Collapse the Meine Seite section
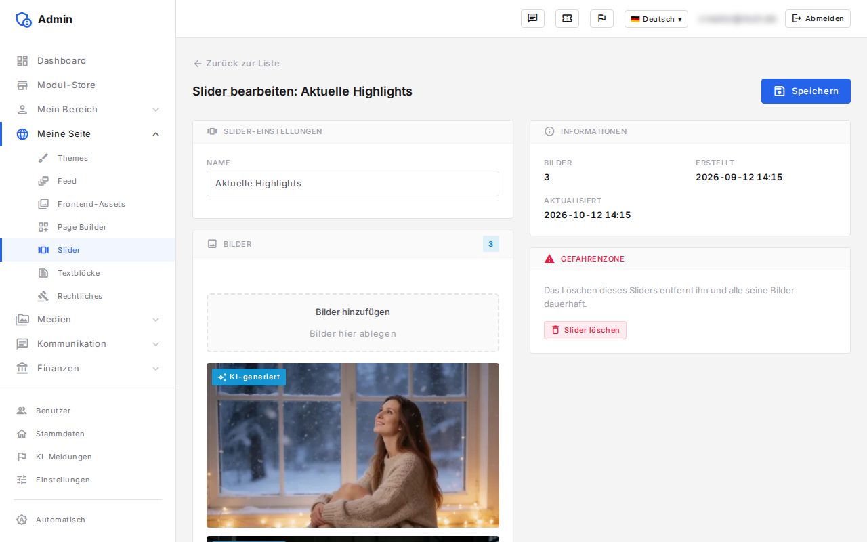The image size is (867, 542). (x=88, y=134)
